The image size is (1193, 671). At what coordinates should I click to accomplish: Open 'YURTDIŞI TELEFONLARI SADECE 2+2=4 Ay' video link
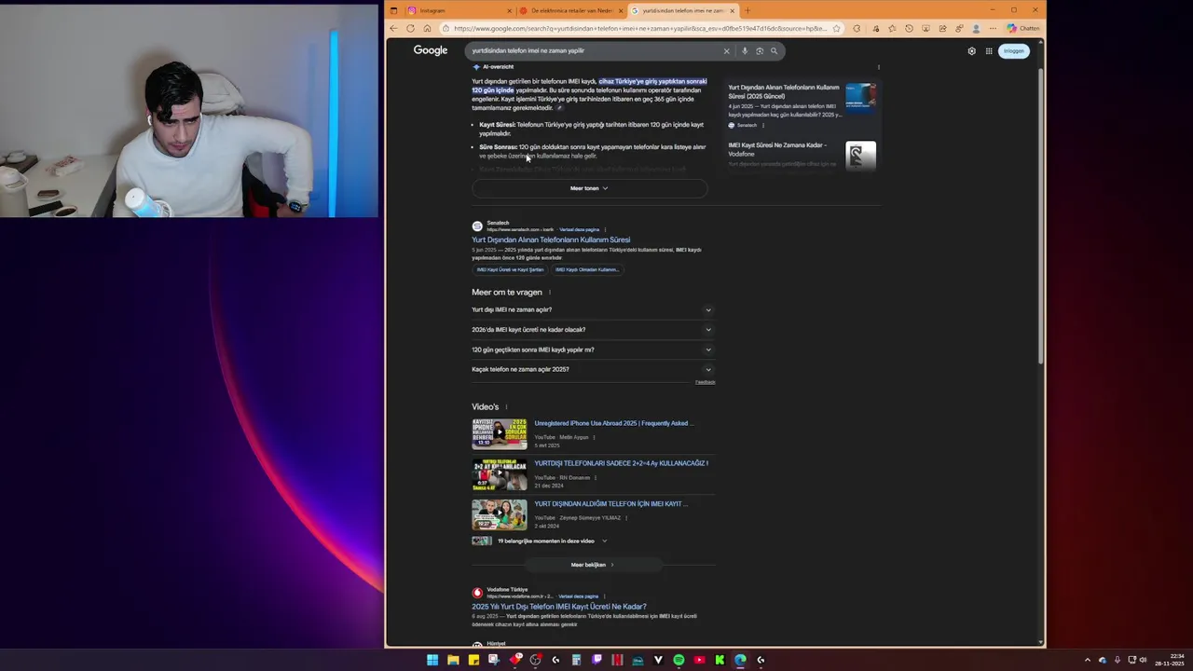[621, 463]
